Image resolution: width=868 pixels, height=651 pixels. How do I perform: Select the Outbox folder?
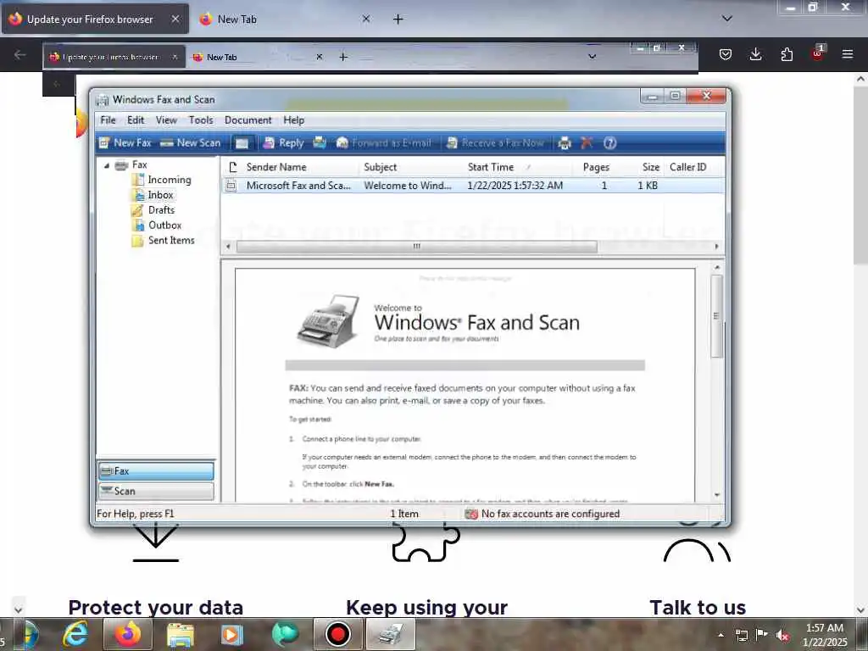164,225
